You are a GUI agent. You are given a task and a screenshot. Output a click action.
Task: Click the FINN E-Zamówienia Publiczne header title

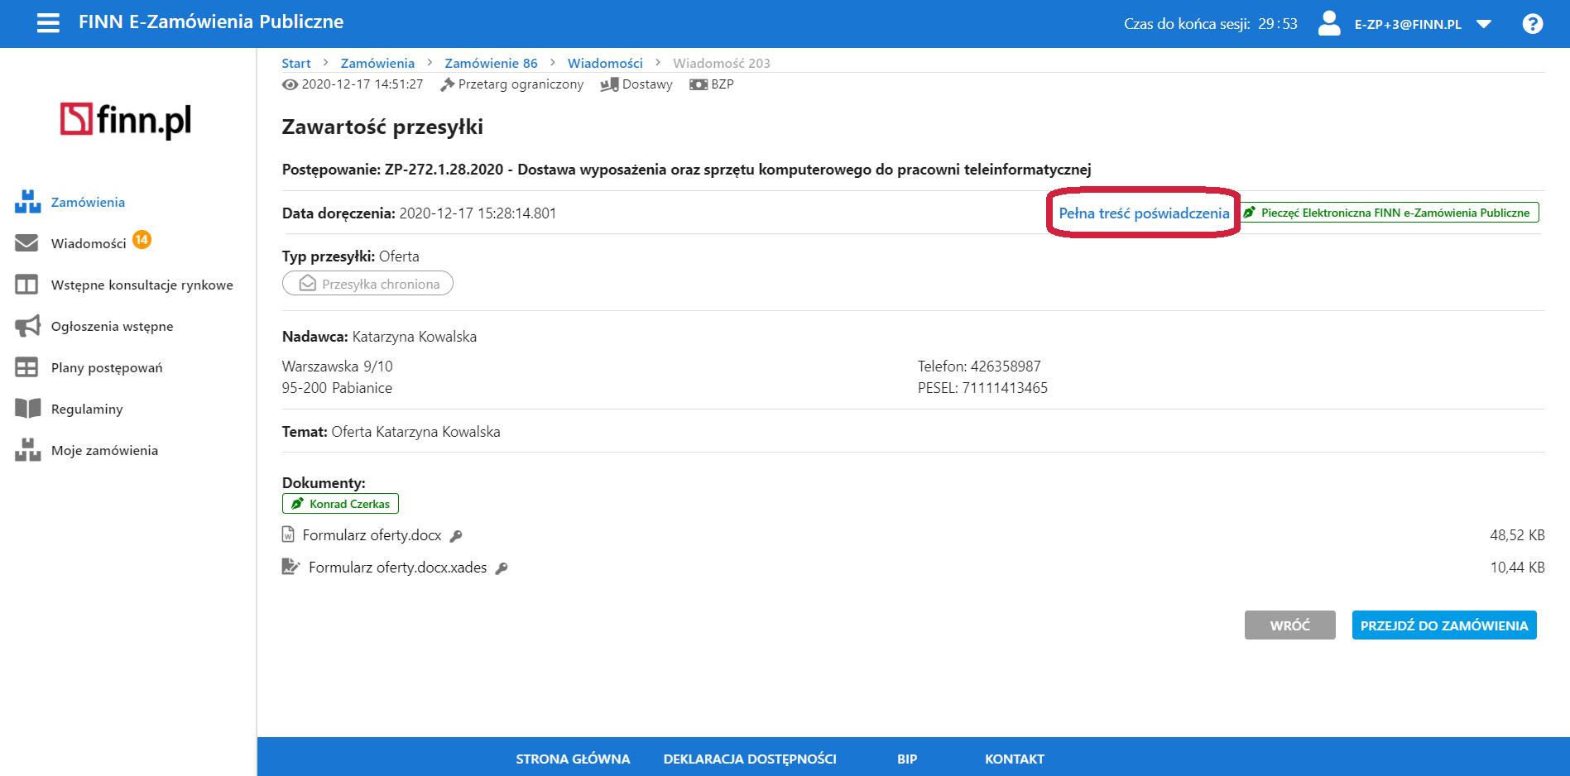pyautogui.click(x=211, y=22)
